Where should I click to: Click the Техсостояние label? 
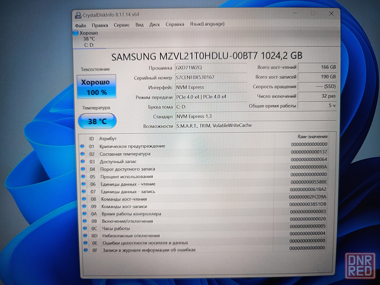95,69
